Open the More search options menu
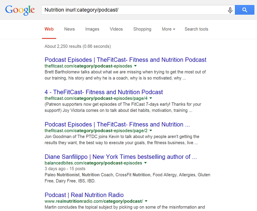Viewport: 257px width, 211px height. tap(169, 29)
